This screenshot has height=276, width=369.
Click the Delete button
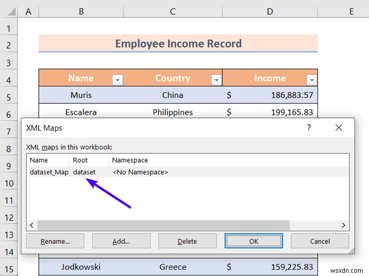[187, 241]
